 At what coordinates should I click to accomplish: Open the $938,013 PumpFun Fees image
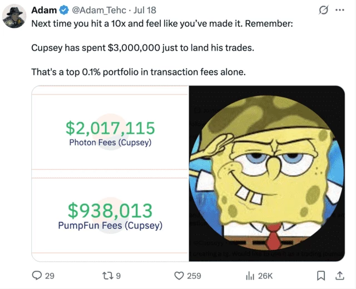pyautogui.click(x=110, y=216)
